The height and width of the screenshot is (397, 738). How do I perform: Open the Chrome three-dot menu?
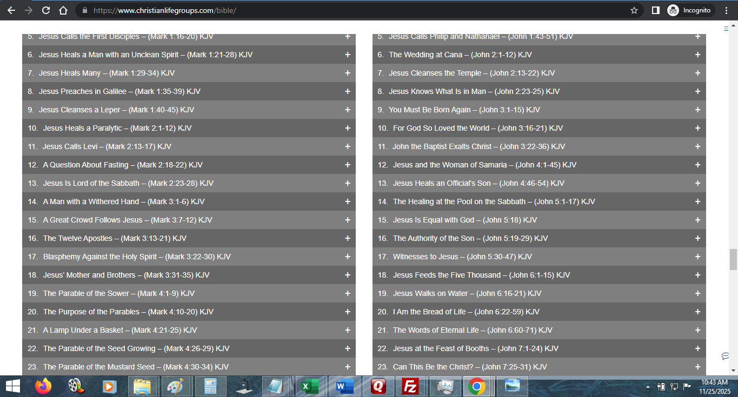pos(726,10)
